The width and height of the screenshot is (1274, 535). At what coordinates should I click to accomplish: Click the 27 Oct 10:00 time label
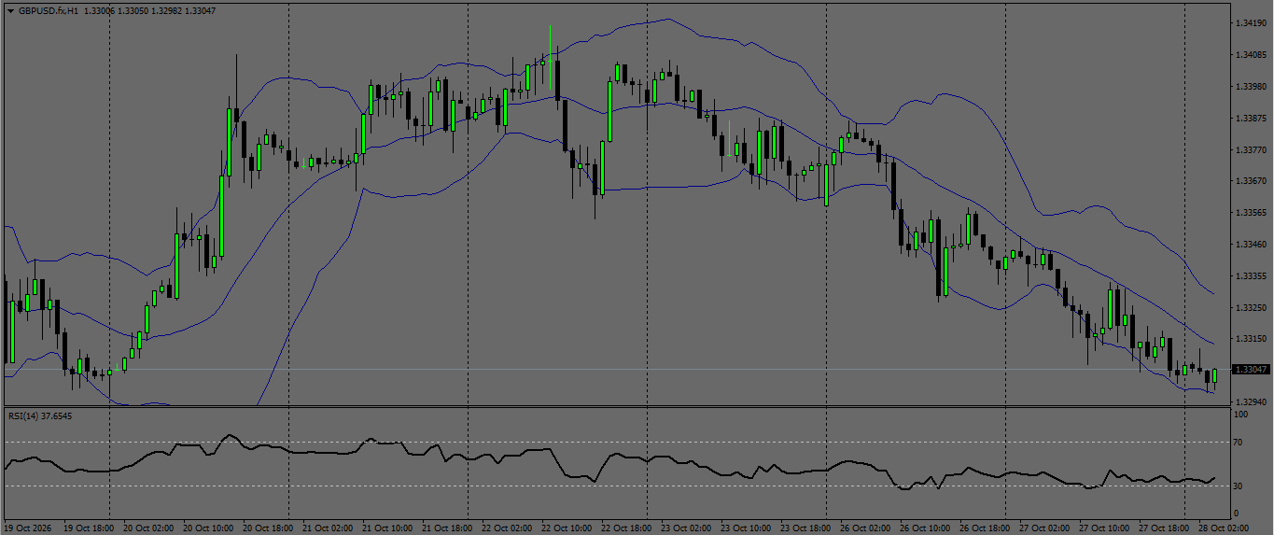[1104, 528]
